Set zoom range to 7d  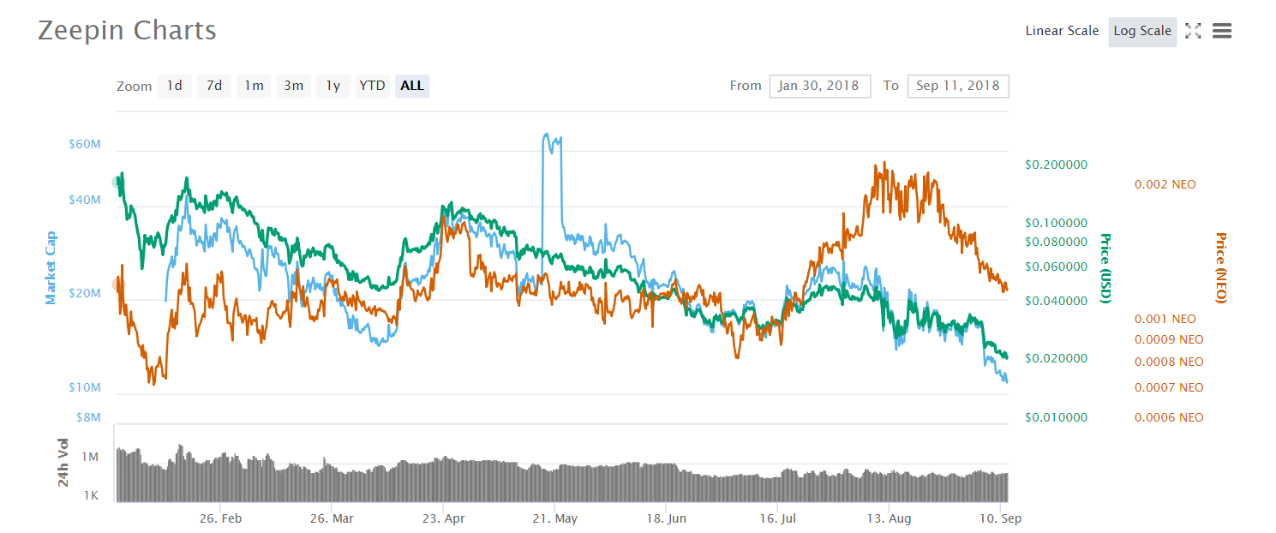pyautogui.click(x=214, y=86)
